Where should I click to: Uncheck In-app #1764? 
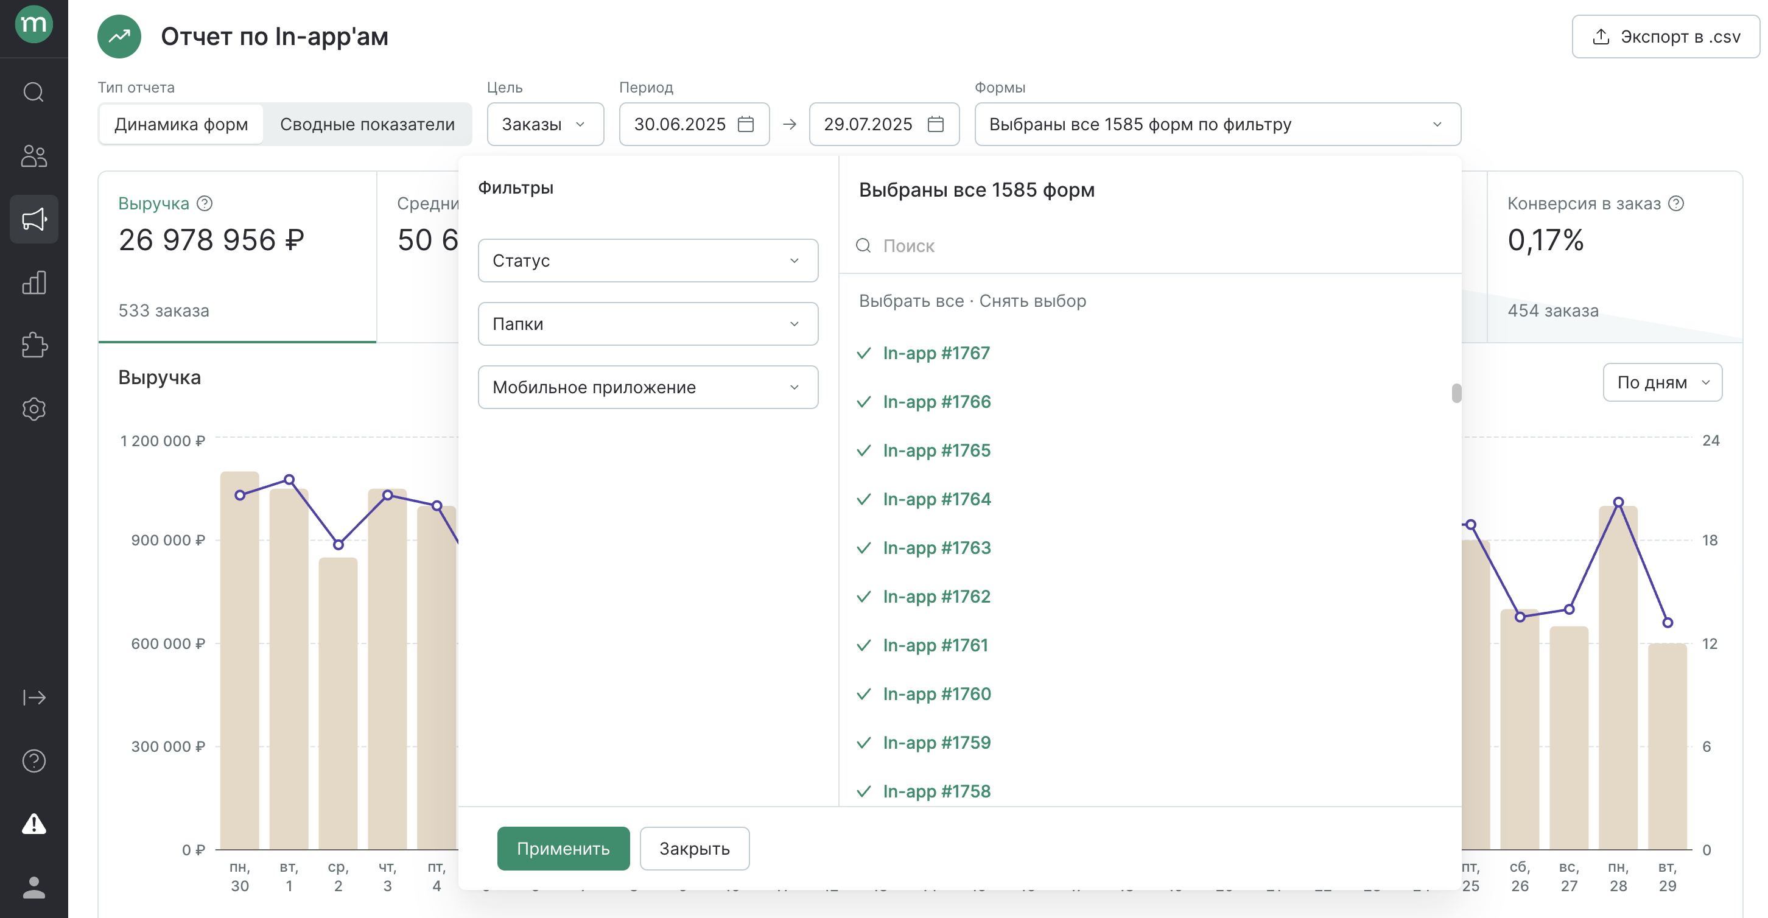click(x=923, y=499)
